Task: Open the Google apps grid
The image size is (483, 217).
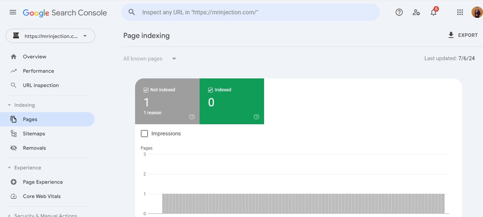Action: (x=460, y=12)
